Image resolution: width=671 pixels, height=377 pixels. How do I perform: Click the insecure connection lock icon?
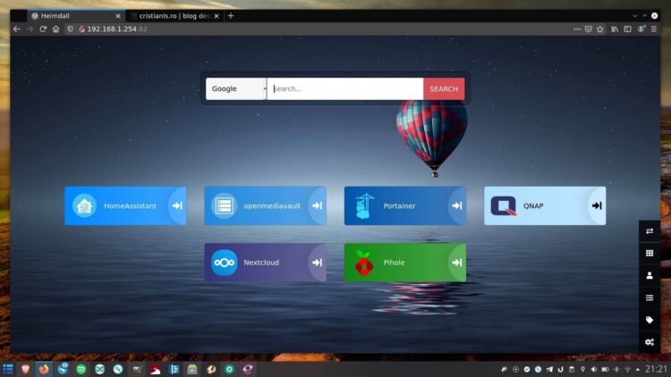click(81, 29)
